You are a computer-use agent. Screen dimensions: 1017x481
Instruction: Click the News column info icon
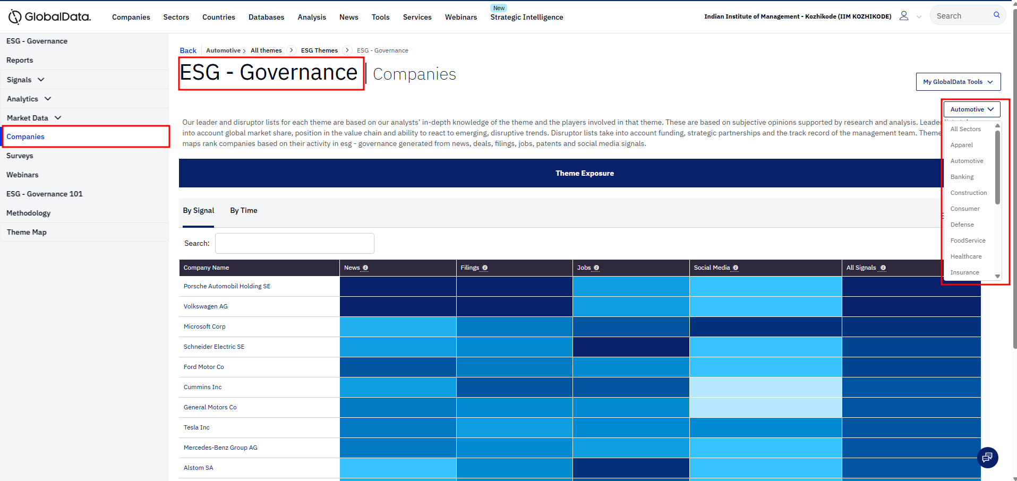(365, 268)
